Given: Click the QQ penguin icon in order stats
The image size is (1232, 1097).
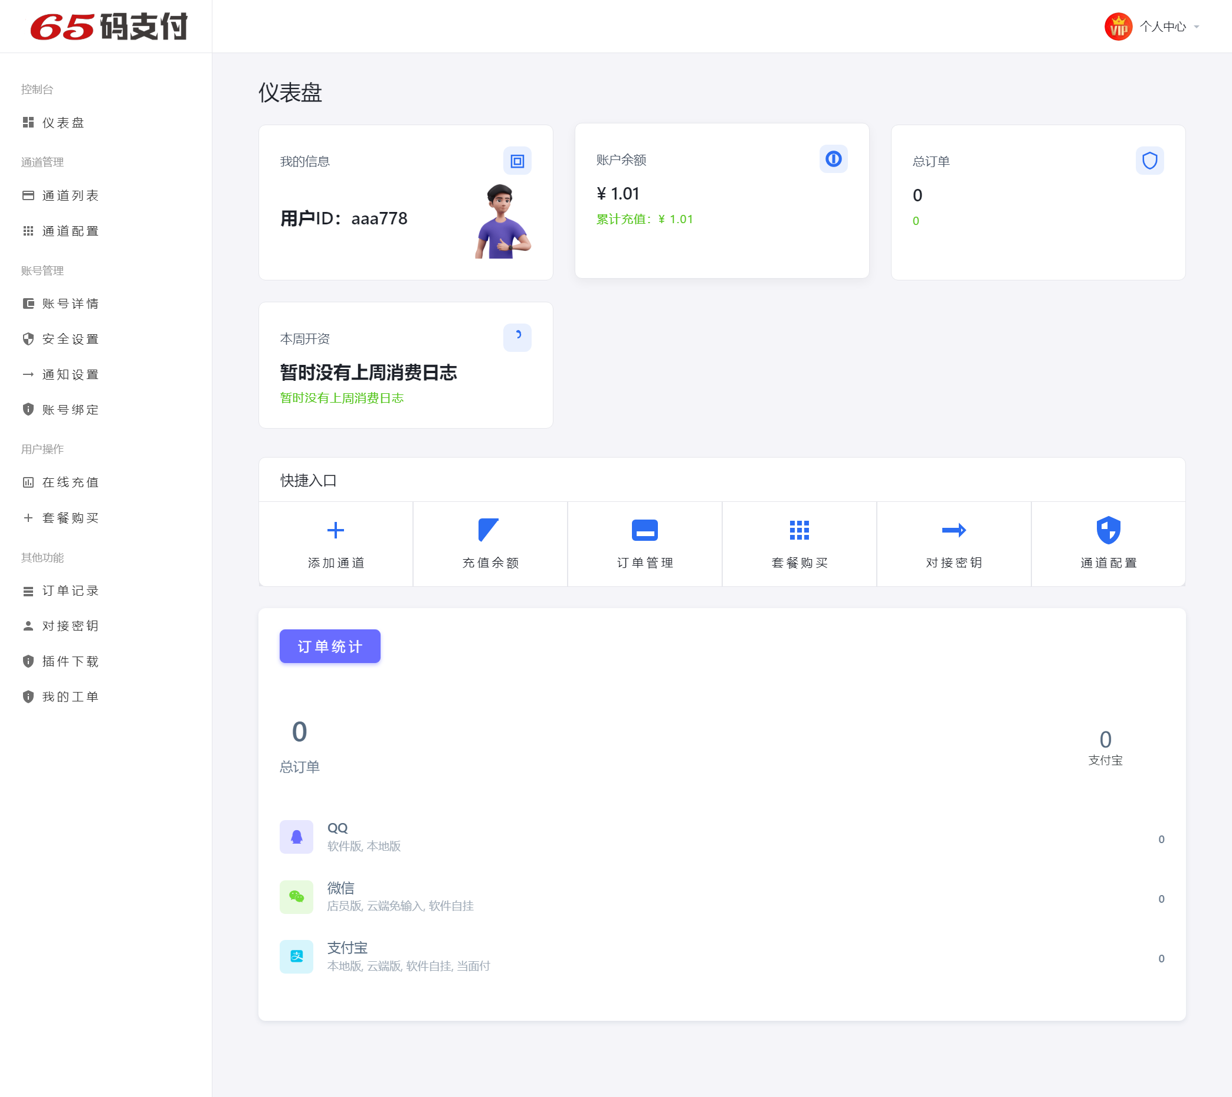Looking at the screenshot, I should tap(296, 837).
